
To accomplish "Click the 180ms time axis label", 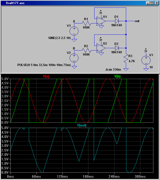I will click(x=88, y=176).
